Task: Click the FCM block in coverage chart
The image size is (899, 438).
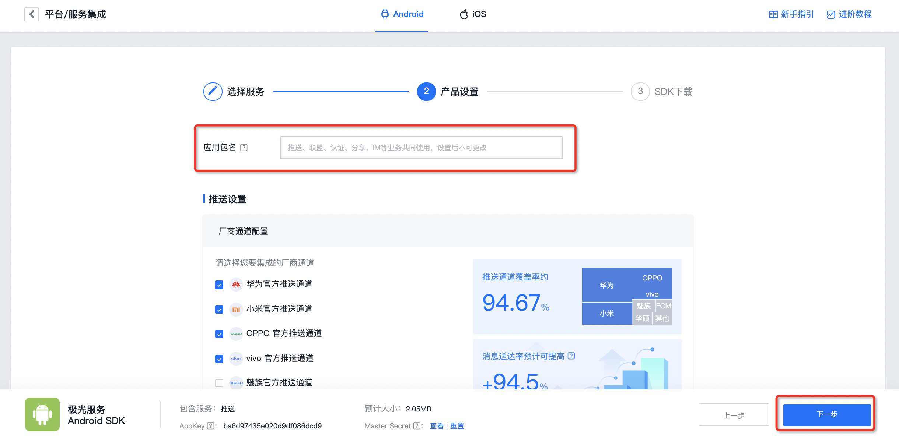Action: coord(664,306)
